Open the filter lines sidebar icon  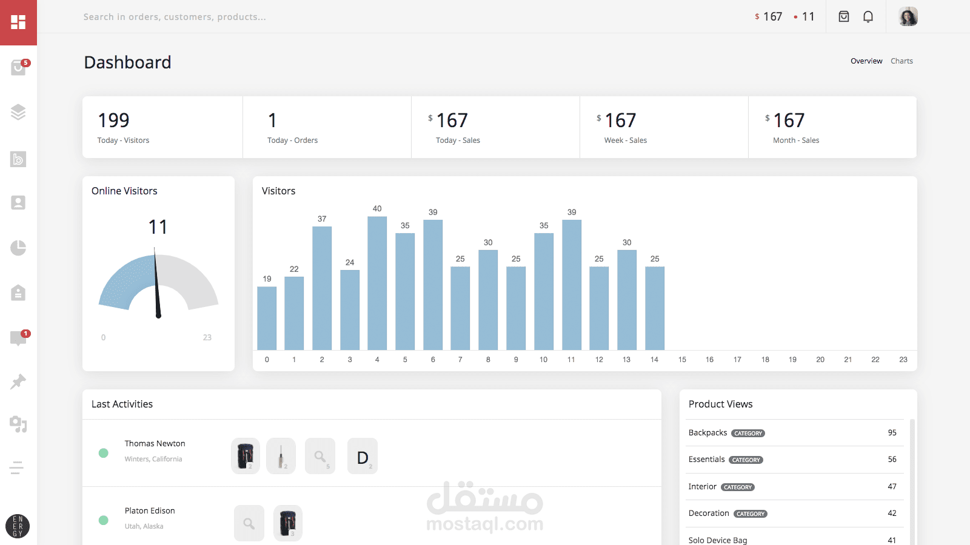17,467
